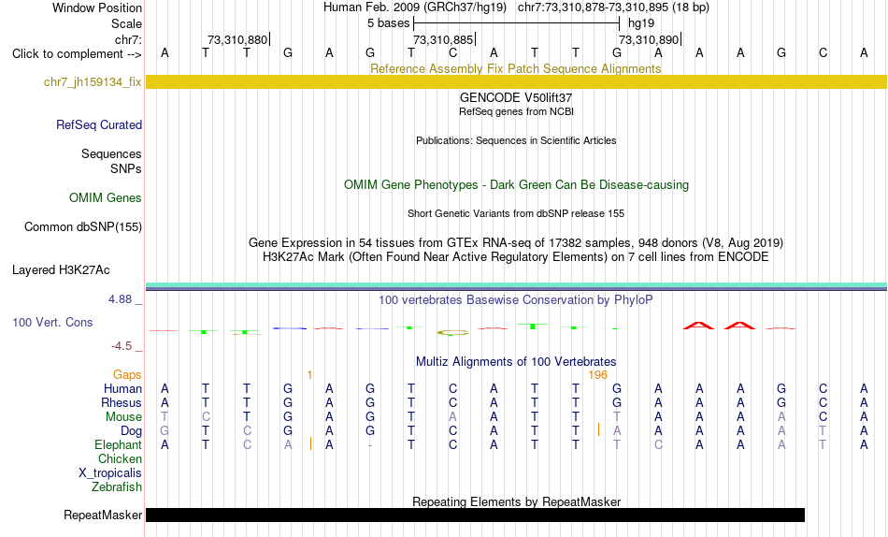Click the GTEx gene expression track title
Screen dimensions: 888x537
tap(516, 242)
